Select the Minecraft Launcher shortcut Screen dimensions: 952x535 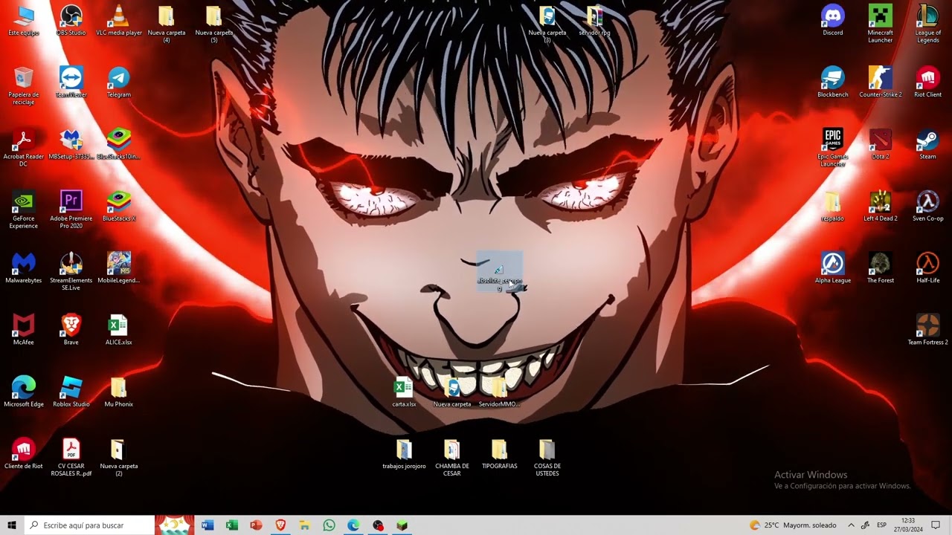(x=881, y=25)
